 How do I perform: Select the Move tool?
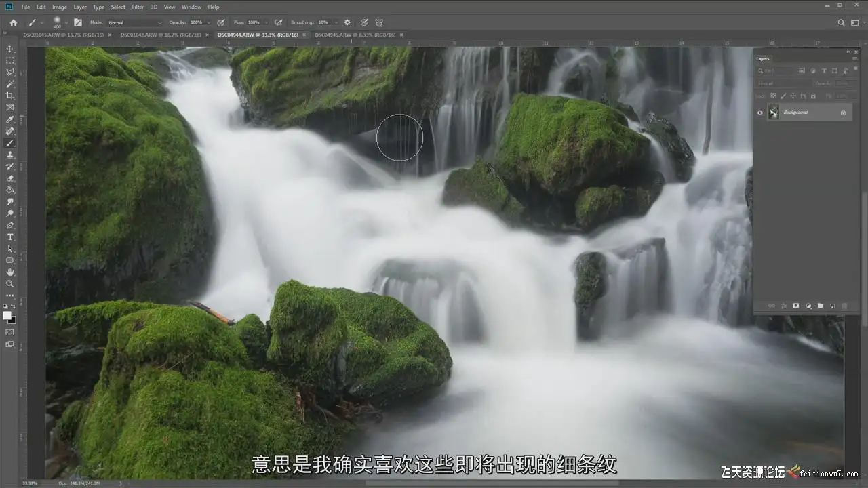point(10,49)
